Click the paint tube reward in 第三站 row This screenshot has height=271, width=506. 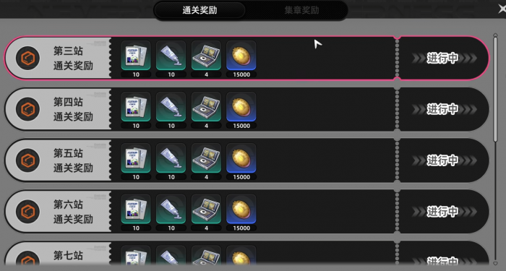coord(171,55)
